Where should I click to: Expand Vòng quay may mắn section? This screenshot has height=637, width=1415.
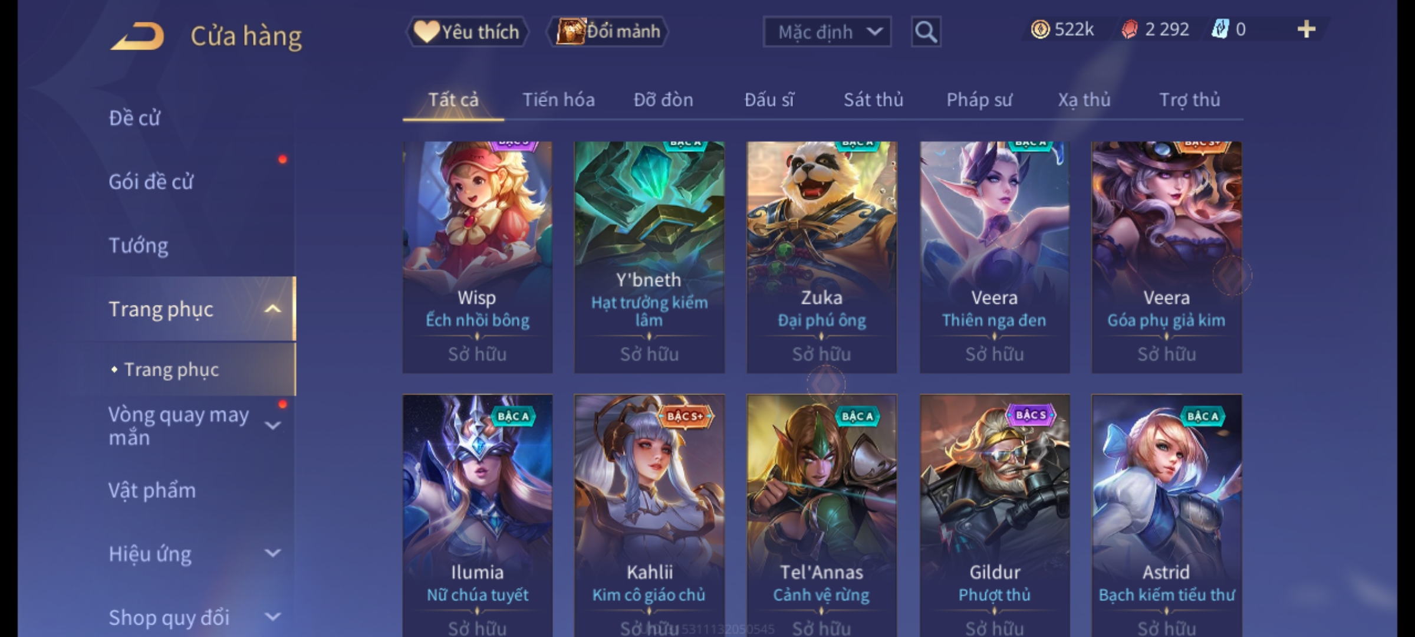[272, 425]
